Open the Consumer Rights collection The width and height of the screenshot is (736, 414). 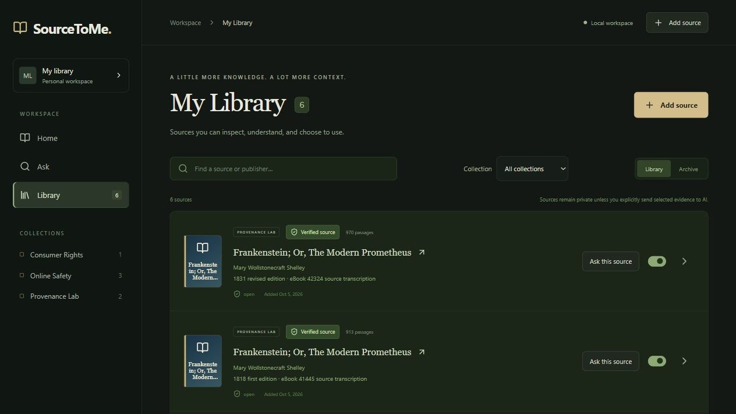(x=71, y=254)
